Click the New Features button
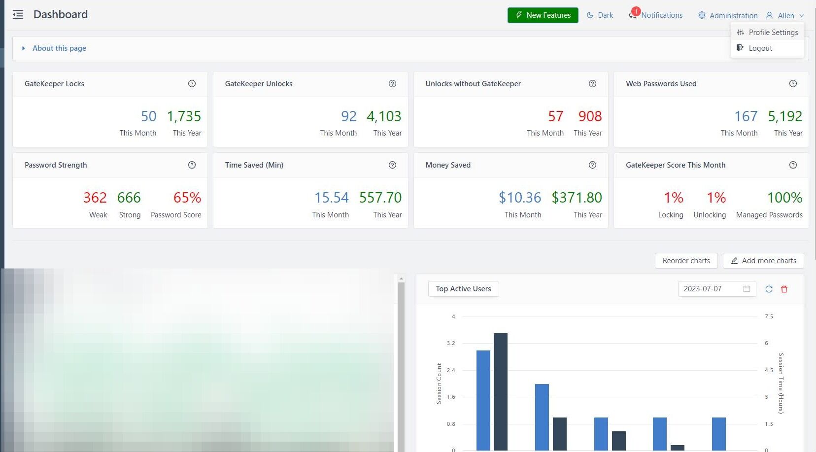The image size is (816, 452). [x=543, y=15]
